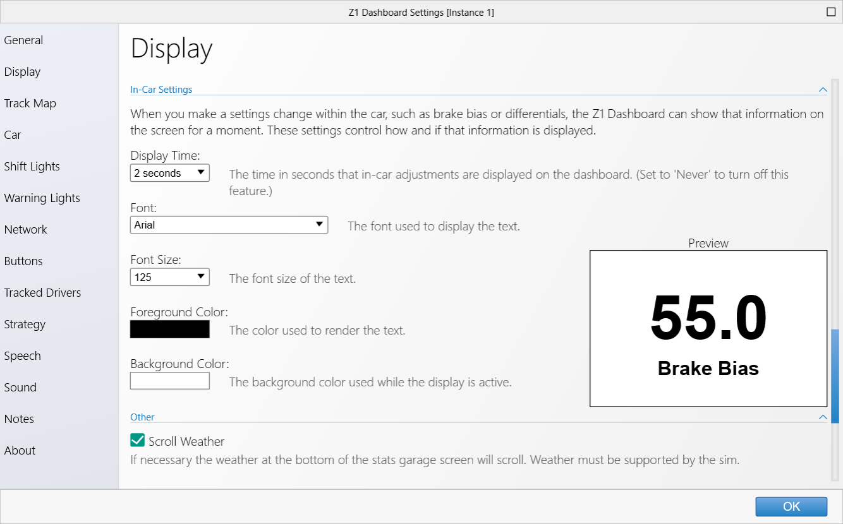Click the OK button
Screen dimensions: 843x524
pos(791,506)
